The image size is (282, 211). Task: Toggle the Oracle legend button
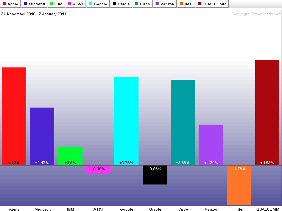click(x=121, y=4)
